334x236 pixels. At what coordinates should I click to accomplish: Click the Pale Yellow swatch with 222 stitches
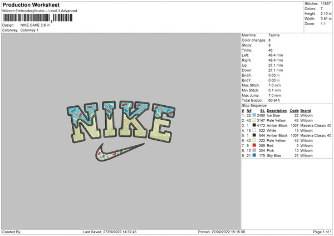(x=254, y=140)
